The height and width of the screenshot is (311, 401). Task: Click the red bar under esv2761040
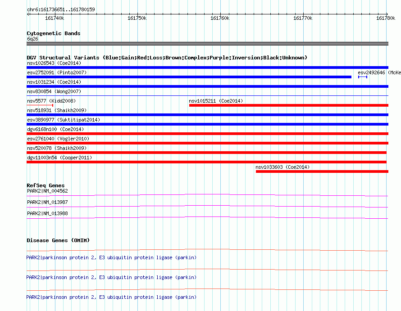(x=207, y=143)
